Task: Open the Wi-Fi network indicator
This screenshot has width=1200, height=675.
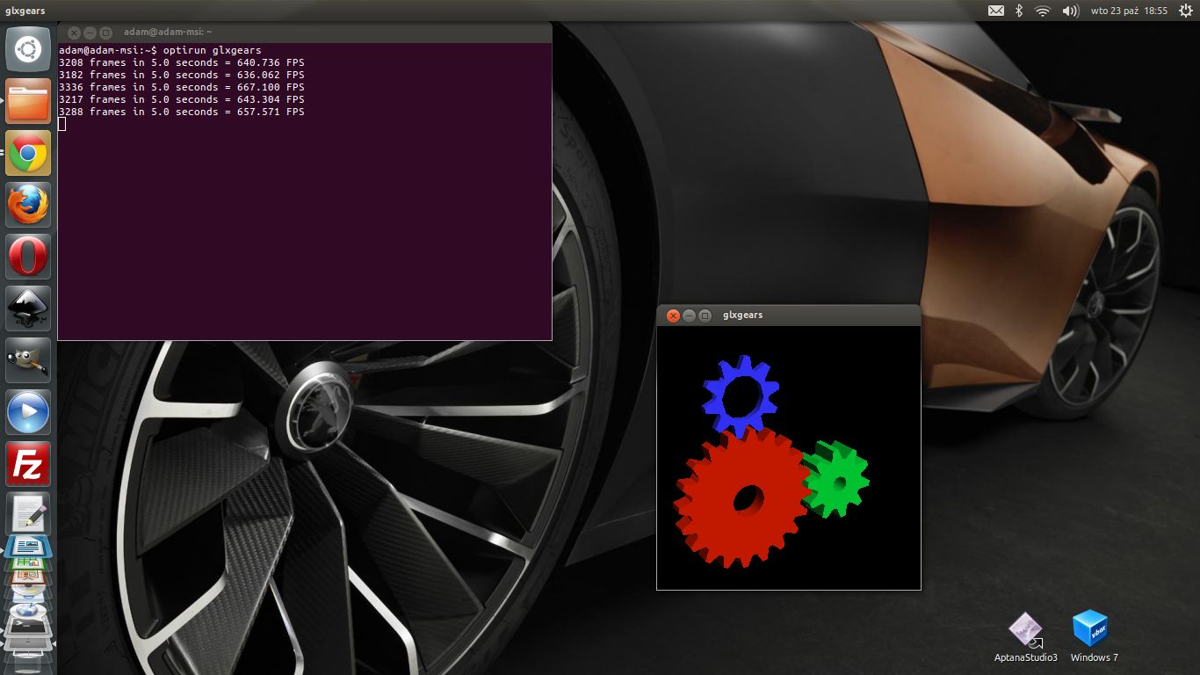Action: [1043, 11]
